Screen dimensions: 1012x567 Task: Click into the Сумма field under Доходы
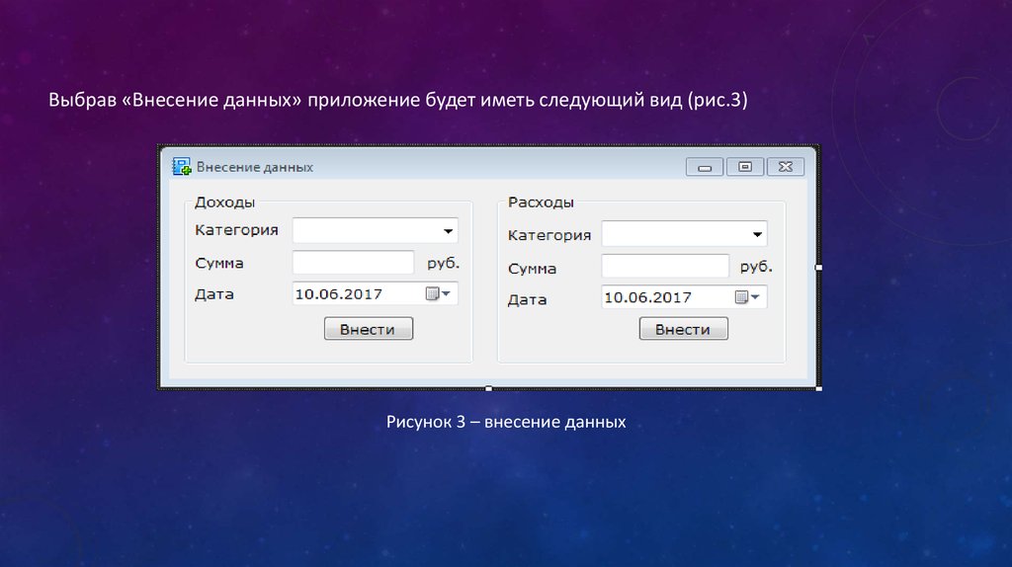tap(353, 263)
